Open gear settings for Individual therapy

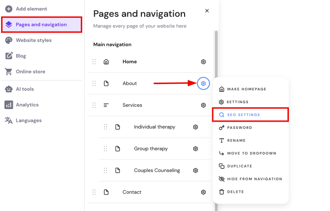[196, 127]
